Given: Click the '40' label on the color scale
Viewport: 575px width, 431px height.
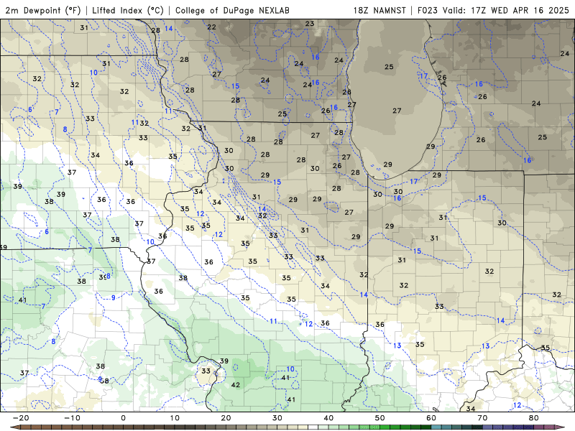Looking at the screenshot, I should click(x=328, y=418).
